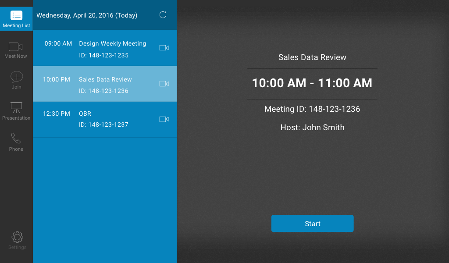Click the 10:00 AM - 11:00 AM heading
The image size is (449, 263).
coord(312,83)
